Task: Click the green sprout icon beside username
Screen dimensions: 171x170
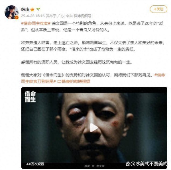Action: pos(38,9)
